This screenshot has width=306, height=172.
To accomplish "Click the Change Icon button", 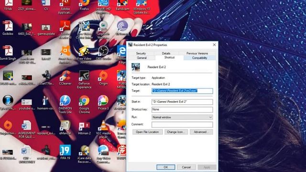I will (176, 132).
